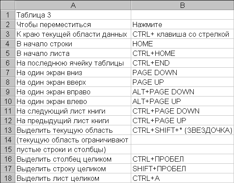Viewport: 234px width, 183px height.
Task: Click cell 'На один экран вниз'
Action: pos(73,73)
